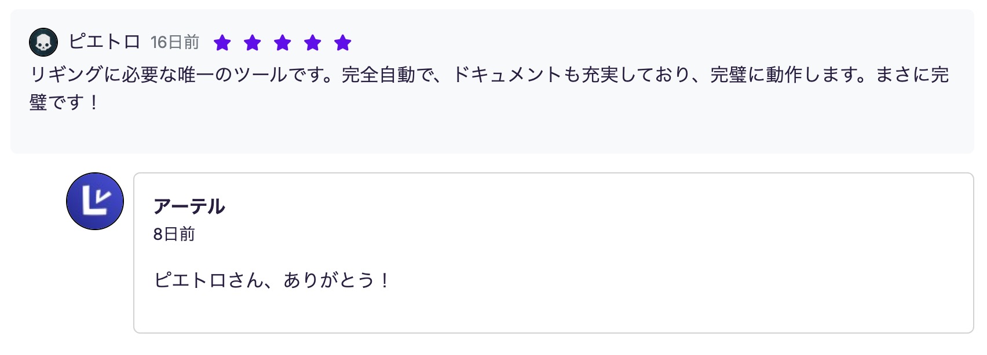The height and width of the screenshot is (355, 987).
Task: Click ありがとう！ in the reply message
Action: pos(336,280)
